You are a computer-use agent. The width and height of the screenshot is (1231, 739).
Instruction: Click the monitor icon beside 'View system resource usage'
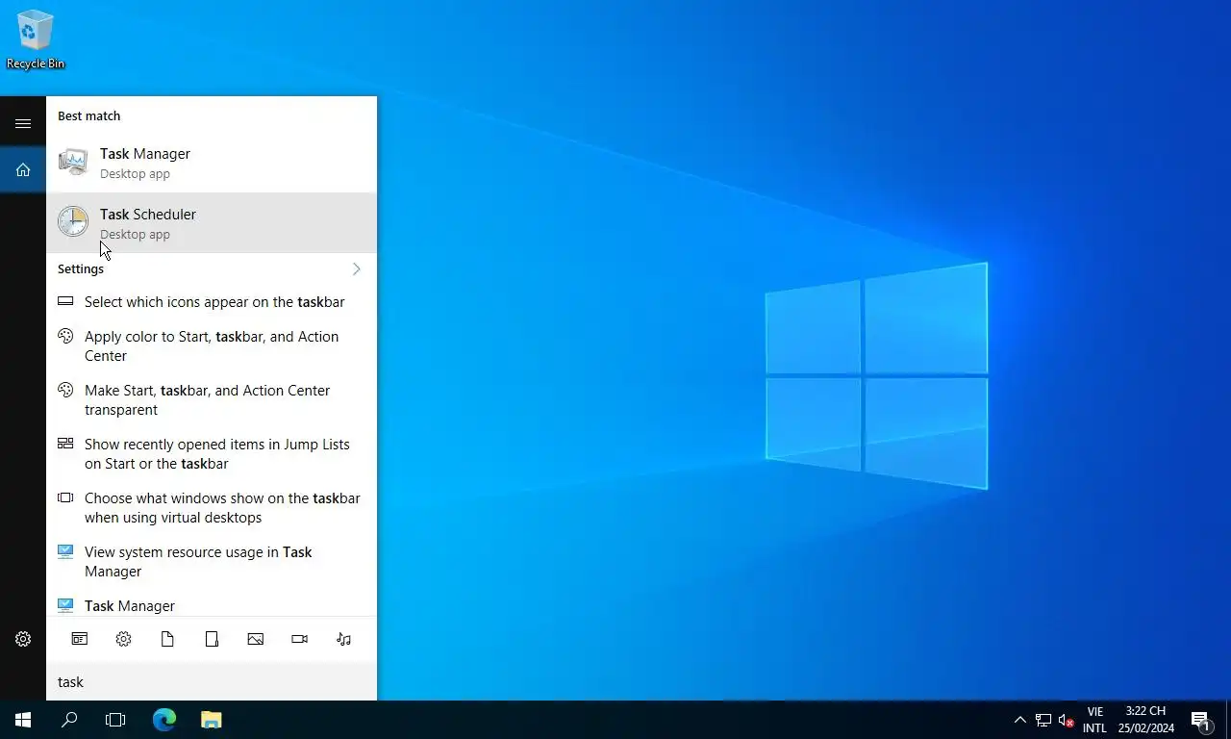coord(65,551)
